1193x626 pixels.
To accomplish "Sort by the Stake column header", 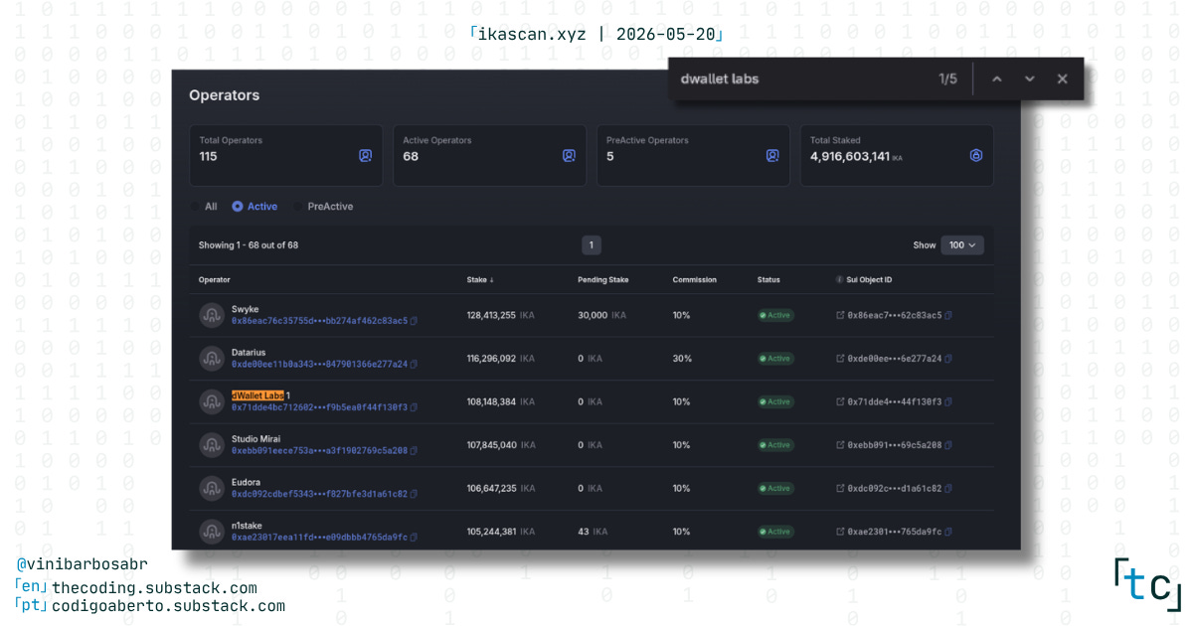I will [x=480, y=280].
